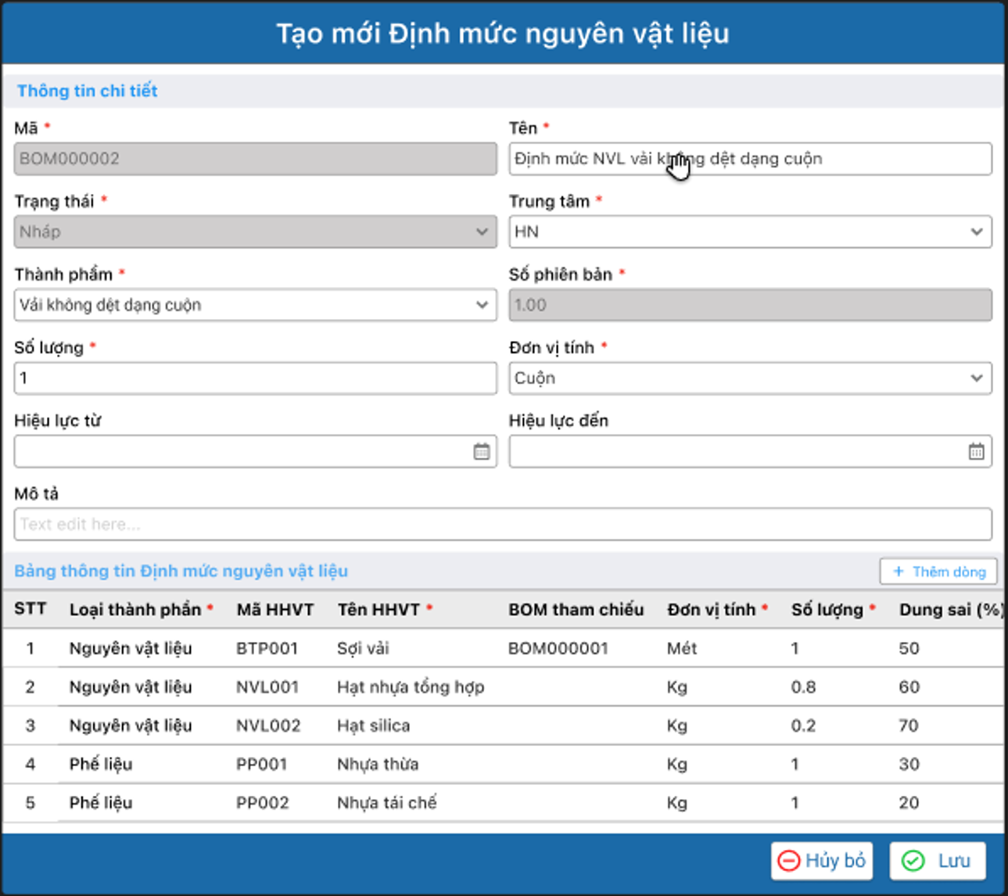The width and height of the screenshot is (1008, 896).
Task: Open the Hiệu lực từ calendar picker
Action: tap(481, 452)
